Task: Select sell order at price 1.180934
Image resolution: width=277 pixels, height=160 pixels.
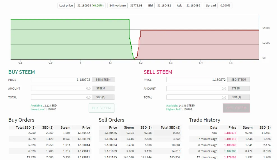Action: pyautogui.click(x=140, y=145)
